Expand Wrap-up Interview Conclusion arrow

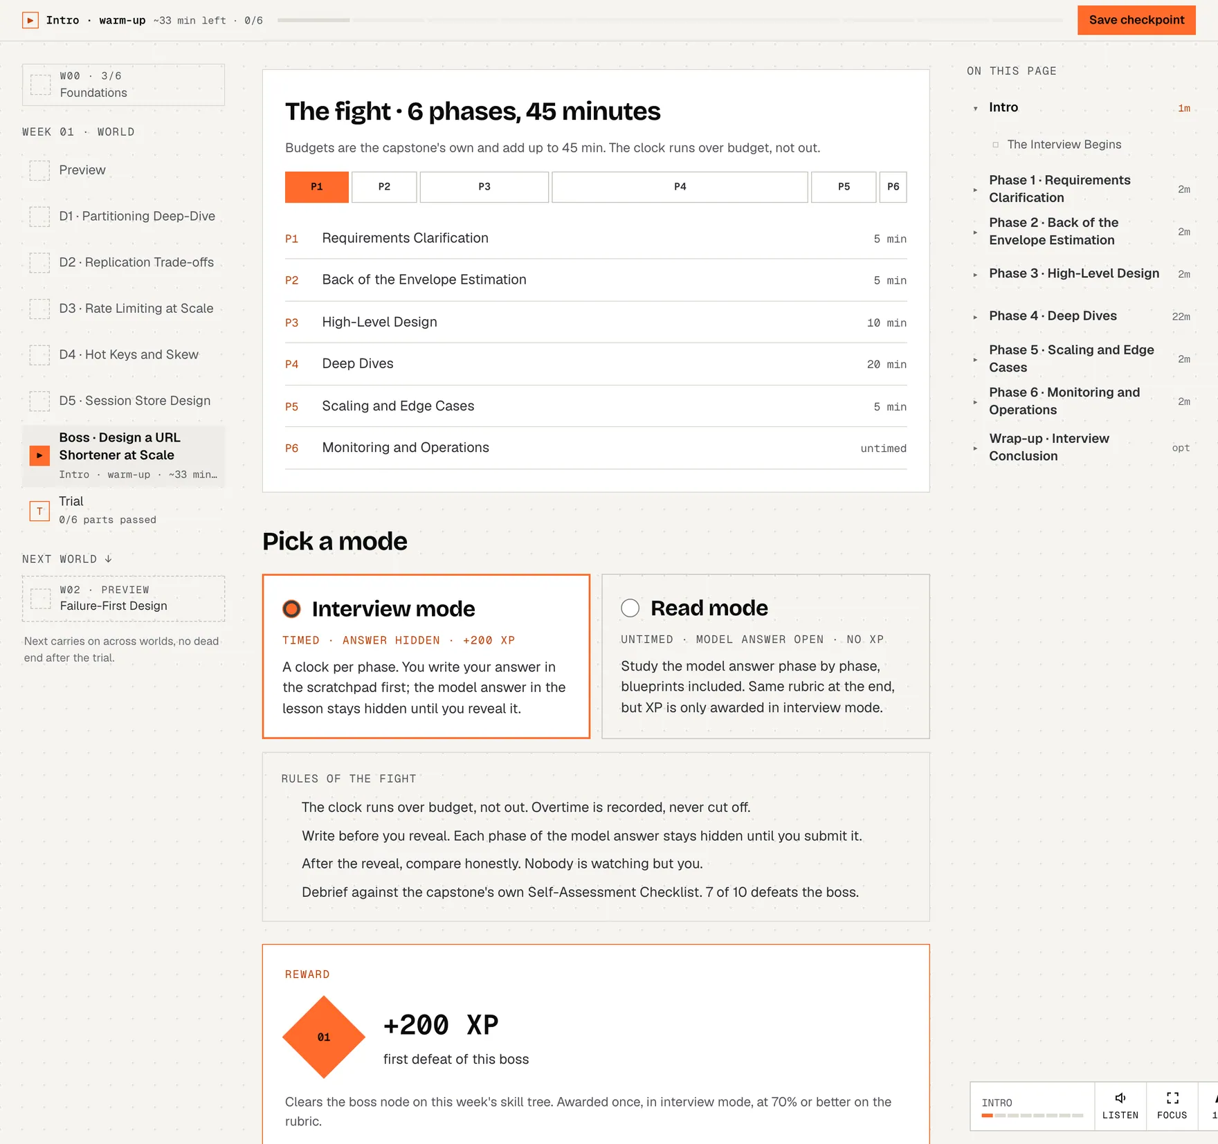(975, 448)
